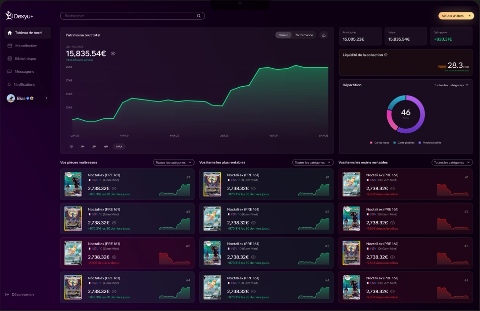480x311 pixels.
Task: Select the 1M time range
Action: (82, 147)
